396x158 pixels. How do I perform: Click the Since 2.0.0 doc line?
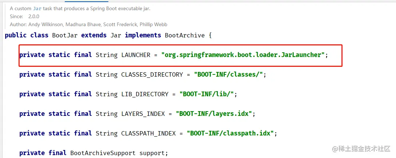[24, 16]
